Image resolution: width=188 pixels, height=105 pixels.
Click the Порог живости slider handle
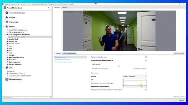119,66
